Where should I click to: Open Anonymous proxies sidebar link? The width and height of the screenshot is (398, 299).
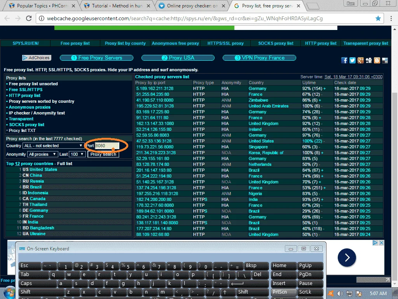tap(30, 107)
